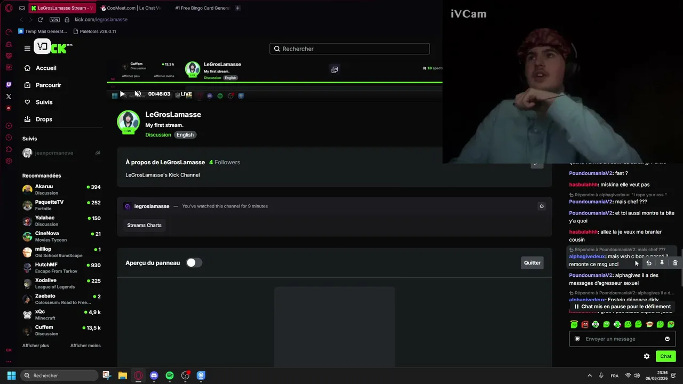This screenshot has width=683, height=384.
Task: Click the browser address bar URL
Action: [x=101, y=20]
